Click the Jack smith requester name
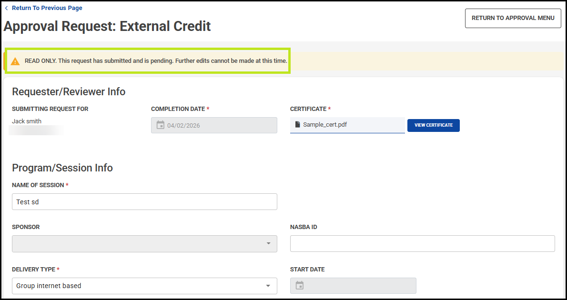 (x=27, y=121)
